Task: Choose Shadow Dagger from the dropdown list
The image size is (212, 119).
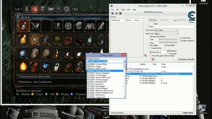Action: [x=105, y=73]
